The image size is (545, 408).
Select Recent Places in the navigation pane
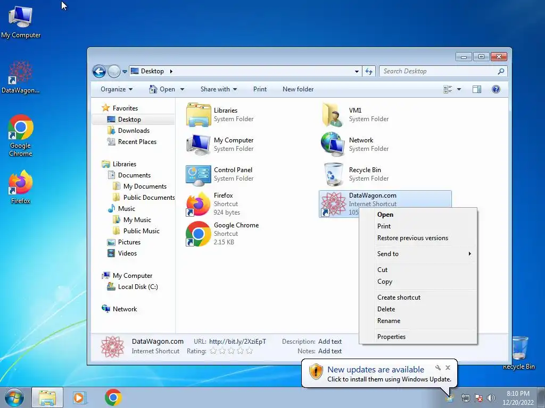coord(132,141)
